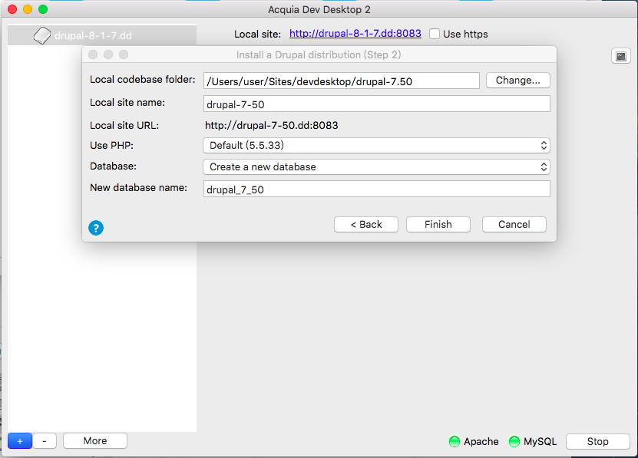Click the 'Use PHP:' label
Screen dimensions: 638x458
coord(111,145)
